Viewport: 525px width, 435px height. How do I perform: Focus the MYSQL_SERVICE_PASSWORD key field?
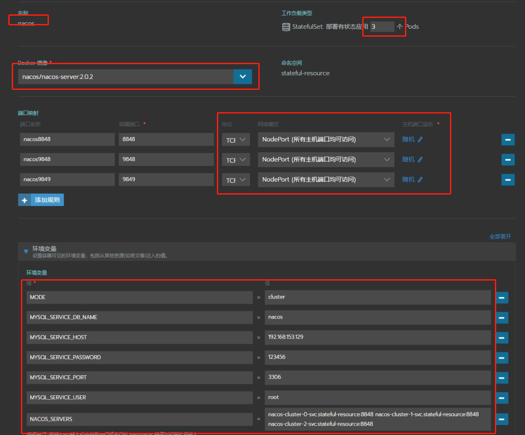[140, 358]
